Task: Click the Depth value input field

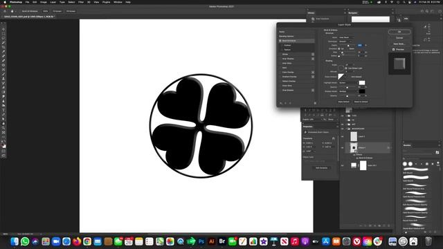Action: [x=360, y=45]
